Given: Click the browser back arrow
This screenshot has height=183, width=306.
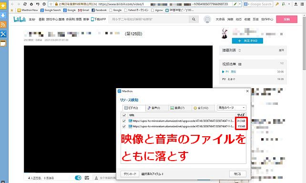Looking at the screenshot, I should 12,4.
